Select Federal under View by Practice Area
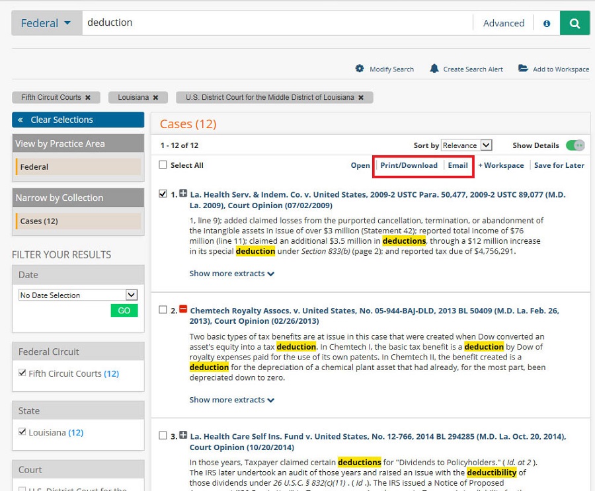595x491 pixels. 78,167
